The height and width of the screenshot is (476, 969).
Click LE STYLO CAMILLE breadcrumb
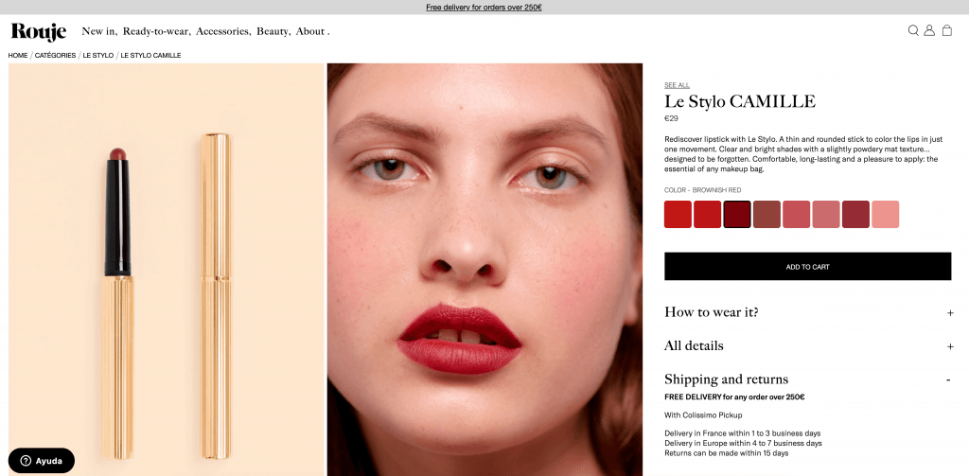click(150, 56)
